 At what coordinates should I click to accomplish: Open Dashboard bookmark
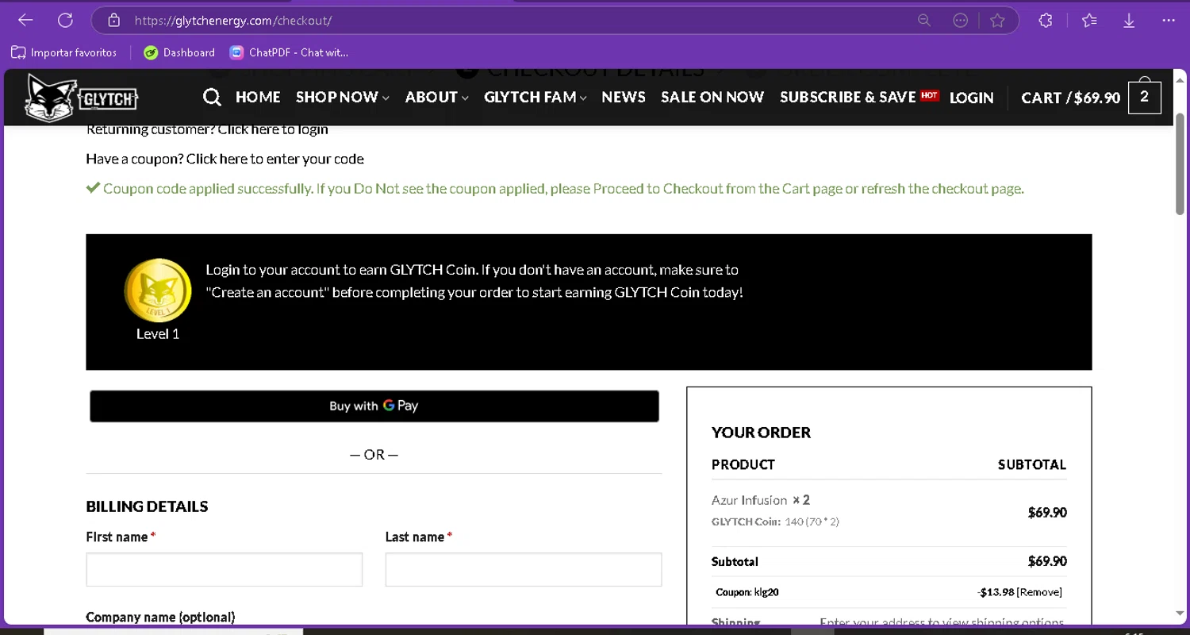179,53
